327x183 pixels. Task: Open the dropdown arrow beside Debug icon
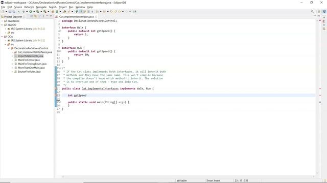pos(27,12)
